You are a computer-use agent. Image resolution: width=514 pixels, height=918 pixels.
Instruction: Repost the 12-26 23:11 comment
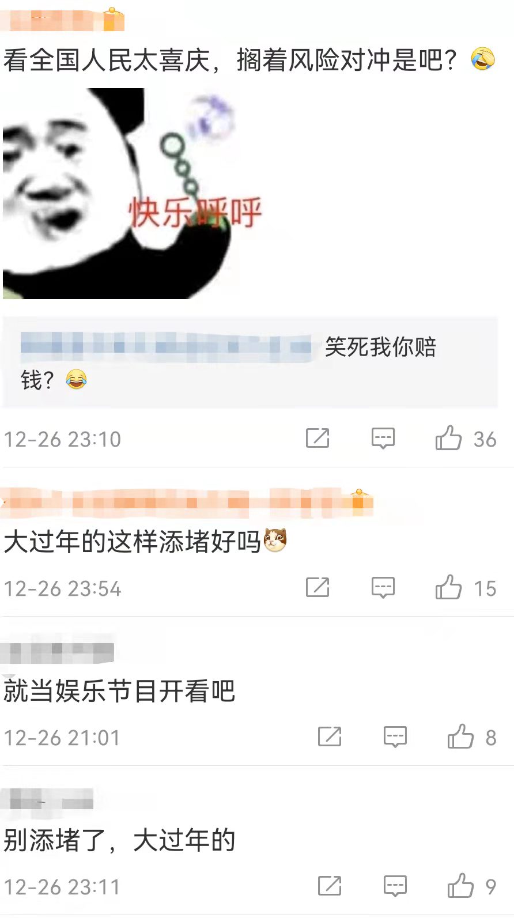point(330,886)
